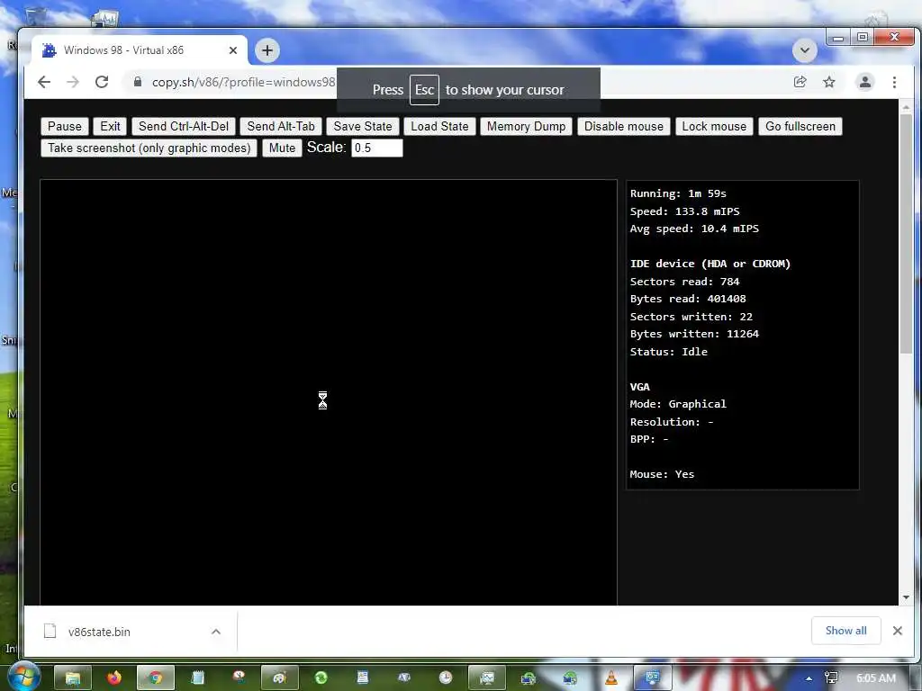Click Send Alt-Tab button
The width and height of the screenshot is (922, 691).
[x=281, y=126]
